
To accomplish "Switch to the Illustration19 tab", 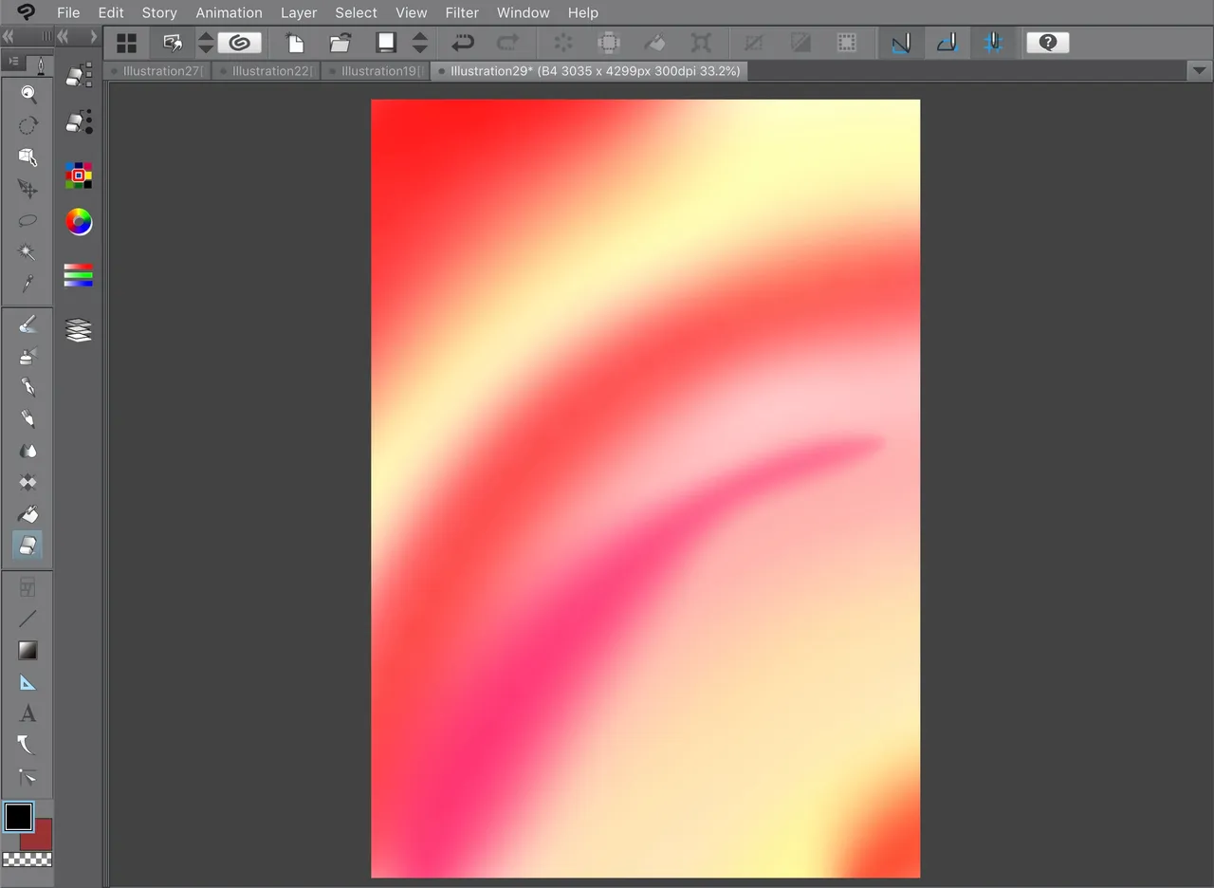I will 377,71.
